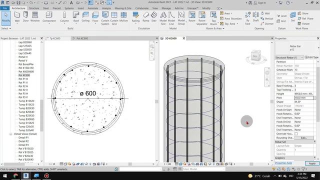Toggle the Override Hook checkbox
This screenshot has height=180, width=320.
click(x=296, y=134)
